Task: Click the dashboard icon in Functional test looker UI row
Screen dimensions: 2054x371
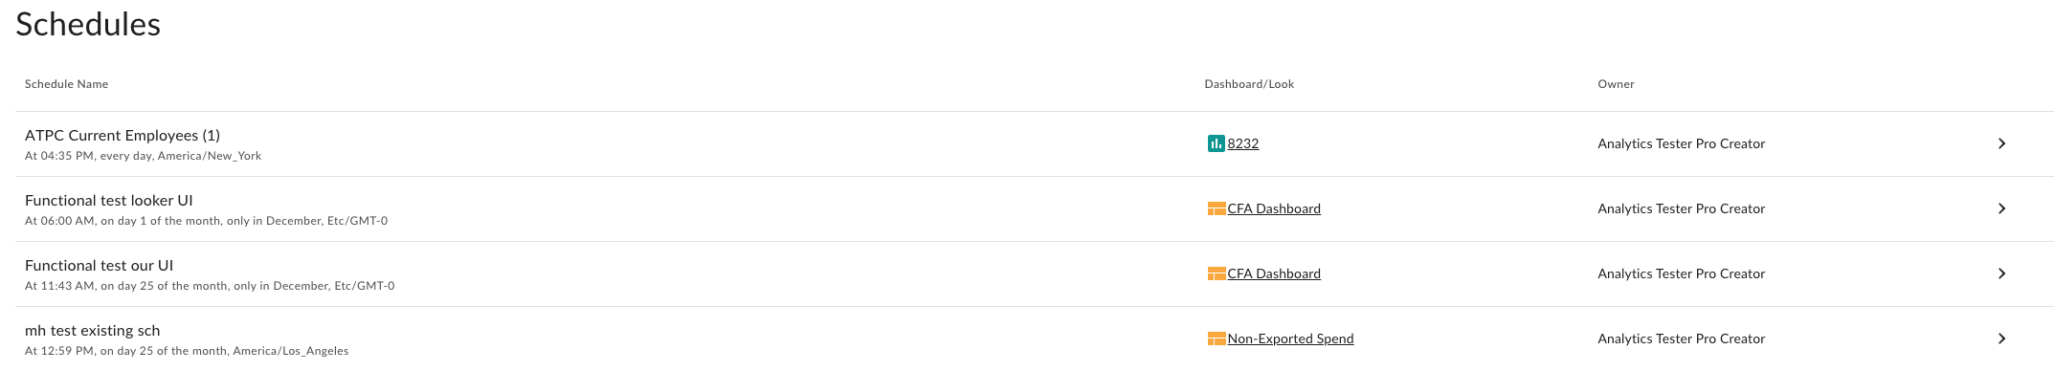Action: tap(1217, 208)
